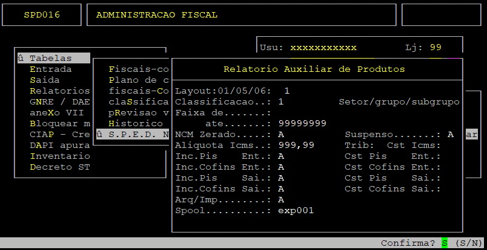Screen dimensions: 487x250
Task: Choose the Historico submenu entry
Action: pyautogui.click(x=136, y=124)
